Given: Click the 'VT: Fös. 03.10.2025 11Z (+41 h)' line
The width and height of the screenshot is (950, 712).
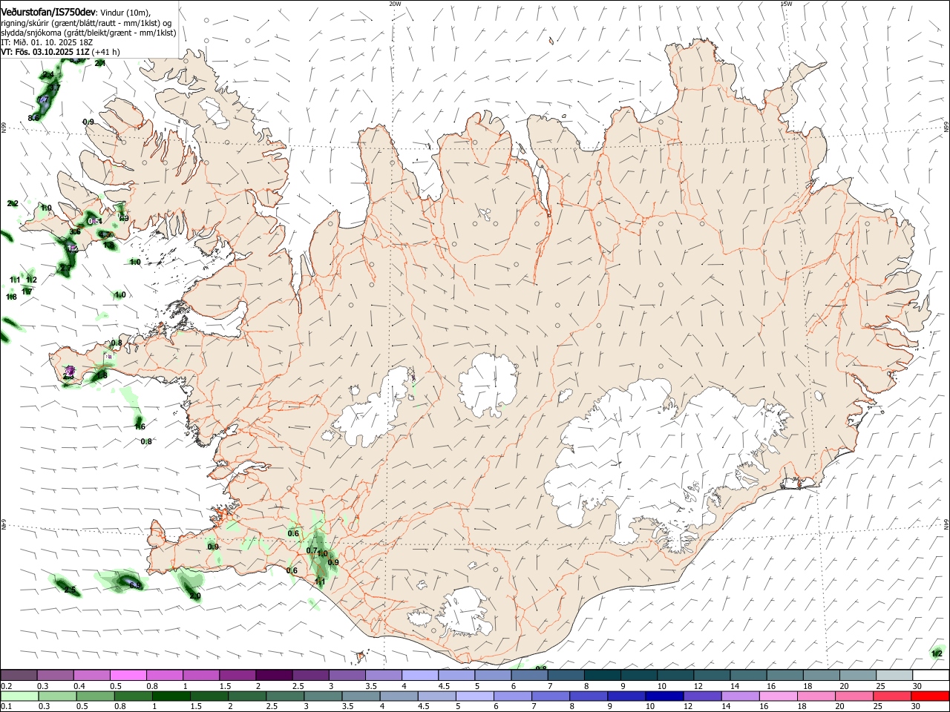Looking at the screenshot, I should 60,52.
